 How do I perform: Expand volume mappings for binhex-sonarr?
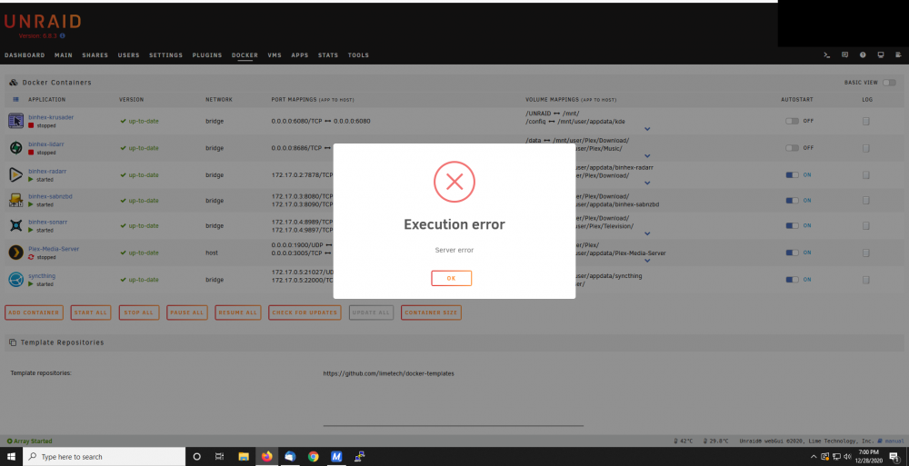(x=647, y=233)
